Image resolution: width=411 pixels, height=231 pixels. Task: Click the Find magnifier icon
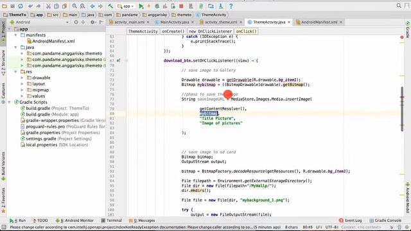[x=74, y=6]
